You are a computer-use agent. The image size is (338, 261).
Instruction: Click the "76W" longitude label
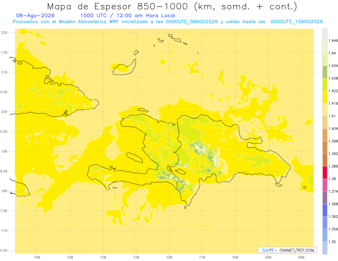pos(37,257)
